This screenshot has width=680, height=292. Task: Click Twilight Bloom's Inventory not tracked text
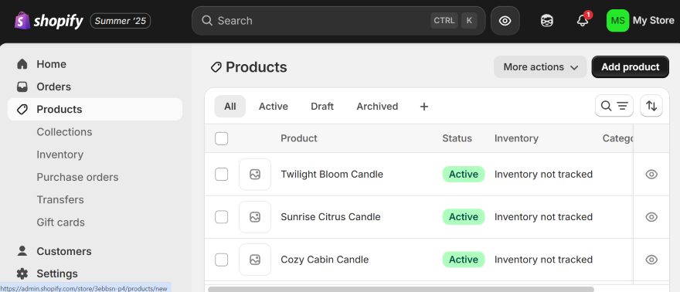(543, 174)
